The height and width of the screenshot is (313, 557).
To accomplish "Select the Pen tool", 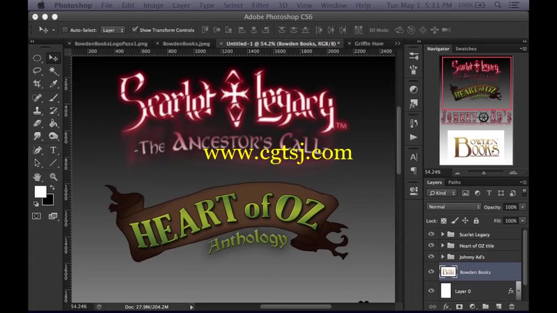I will pos(37,150).
